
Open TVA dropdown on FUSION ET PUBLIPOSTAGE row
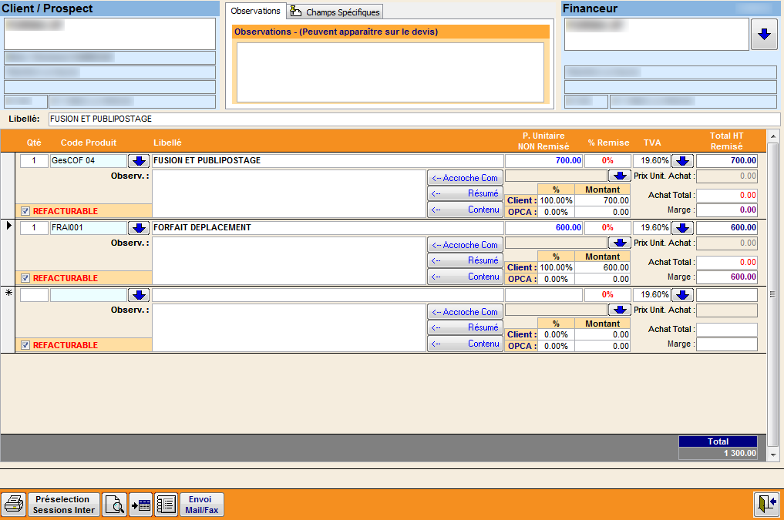click(682, 161)
